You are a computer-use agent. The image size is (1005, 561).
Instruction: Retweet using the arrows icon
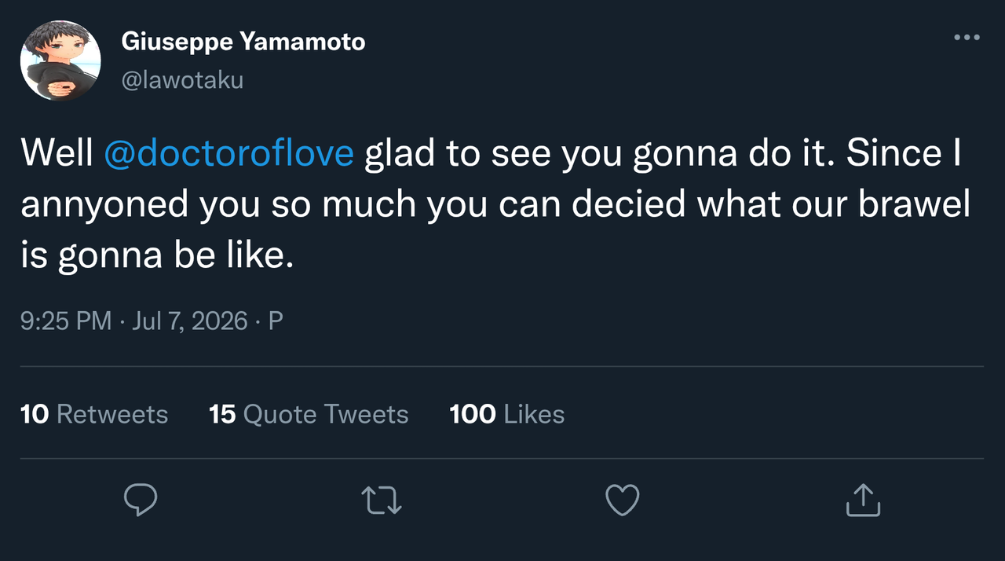click(382, 500)
